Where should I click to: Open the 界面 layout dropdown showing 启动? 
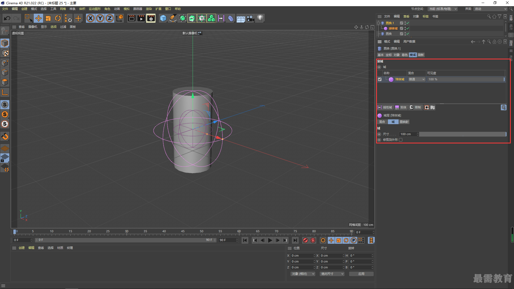(490, 9)
